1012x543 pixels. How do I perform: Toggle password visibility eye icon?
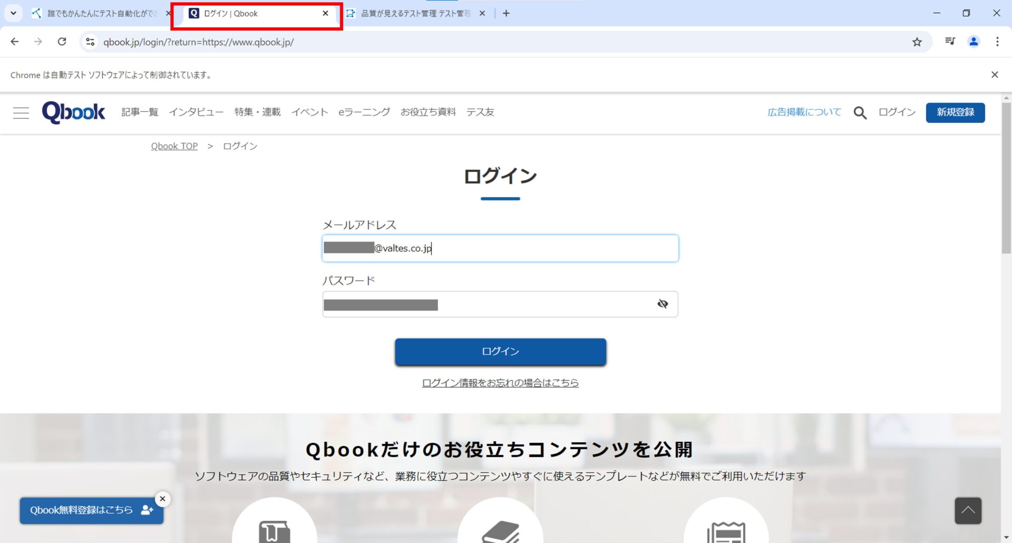pyautogui.click(x=663, y=304)
